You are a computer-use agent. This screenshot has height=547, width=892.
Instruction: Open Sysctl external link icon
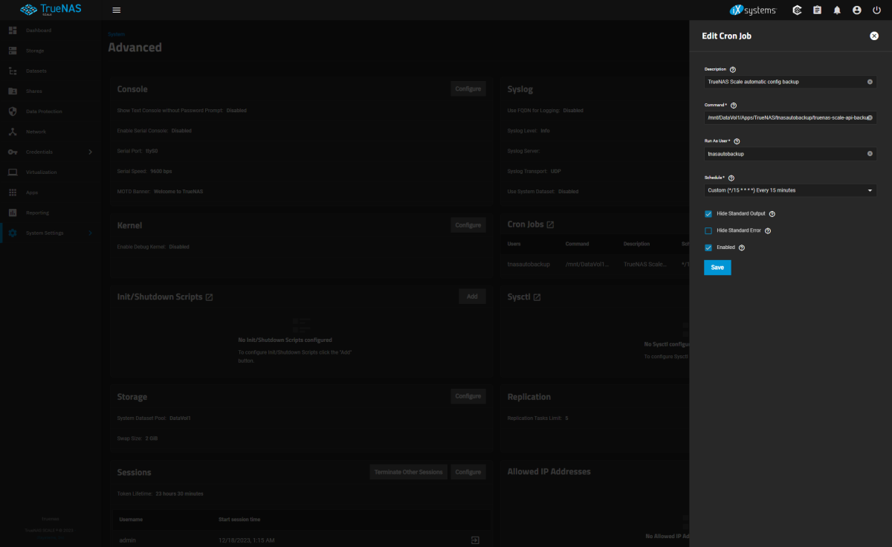pyautogui.click(x=537, y=297)
